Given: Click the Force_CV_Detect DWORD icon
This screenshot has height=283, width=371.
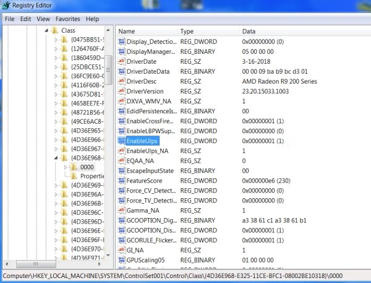Looking at the screenshot, I should pos(121,191).
